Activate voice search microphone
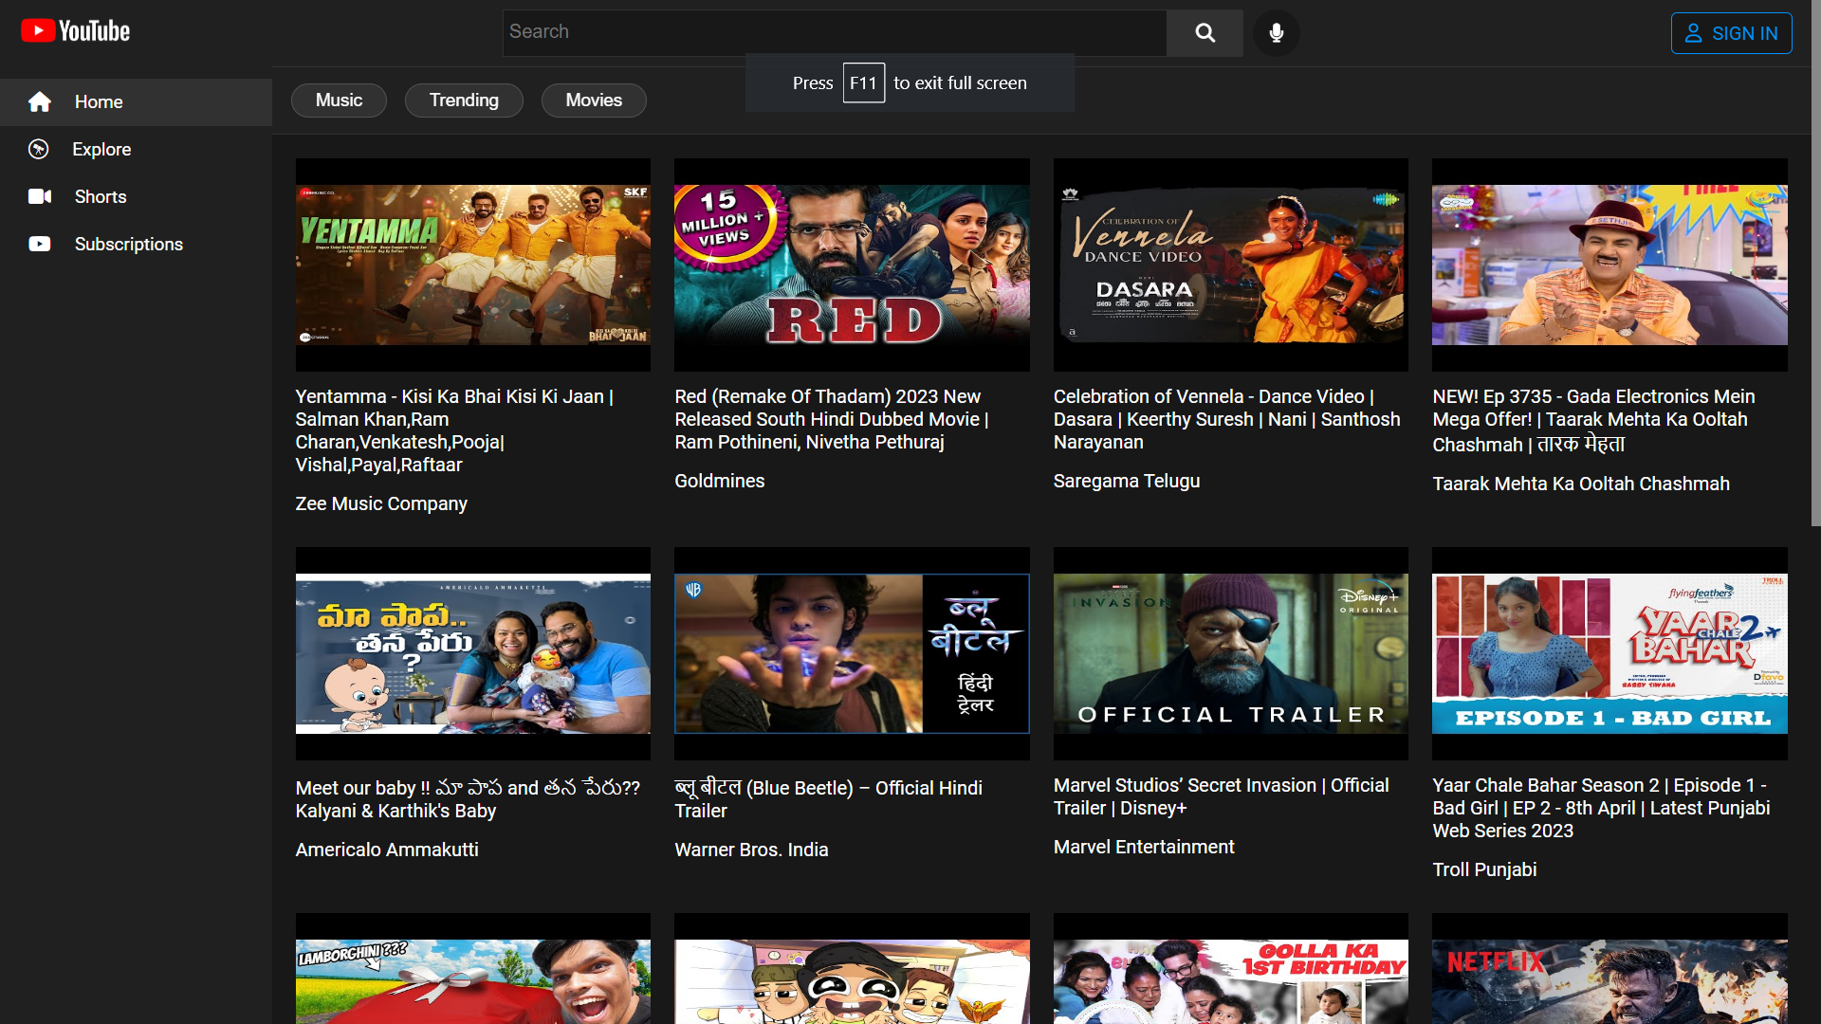Screen dimensions: 1821x1024 (x=1277, y=33)
